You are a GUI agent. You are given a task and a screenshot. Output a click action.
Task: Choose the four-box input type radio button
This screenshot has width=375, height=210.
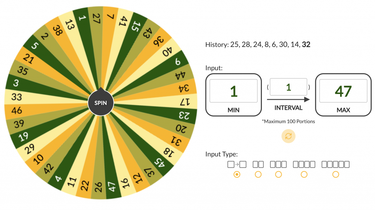[304, 175]
